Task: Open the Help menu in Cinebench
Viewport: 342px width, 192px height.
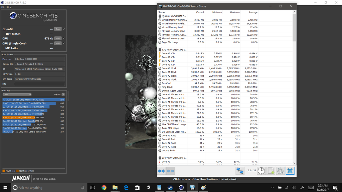Action: (x=9, y=7)
